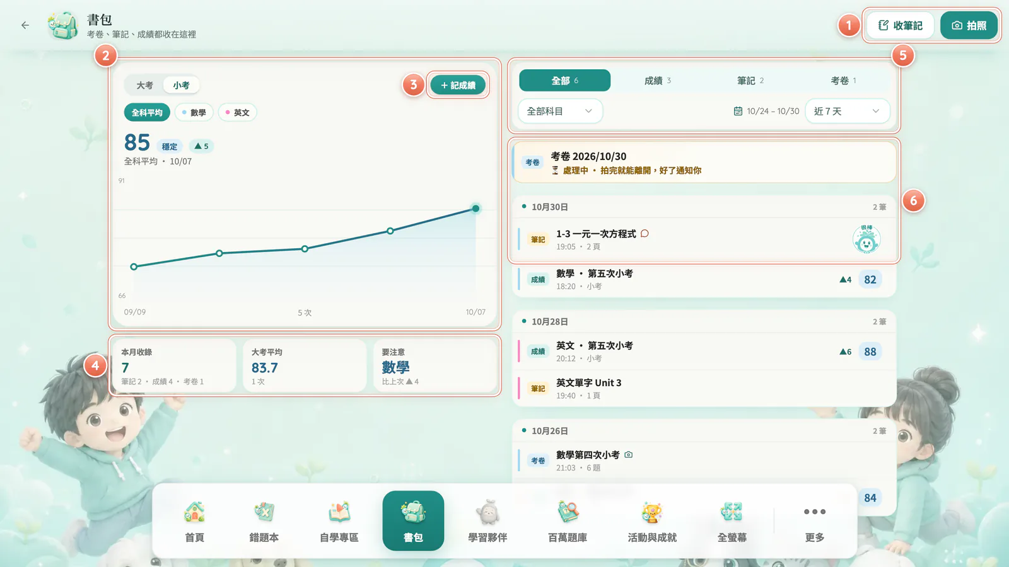Select the 10/07 data point on the chart
This screenshot has height=567, width=1009.
pyautogui.click(x=475, y=209)
